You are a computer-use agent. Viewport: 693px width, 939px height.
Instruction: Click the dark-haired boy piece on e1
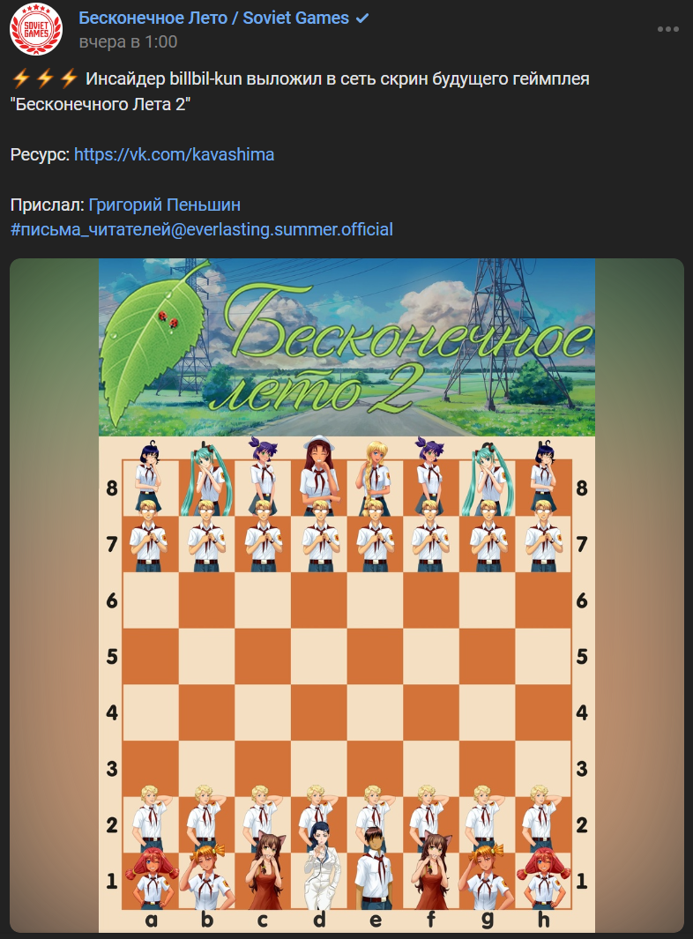pos(375,868)
